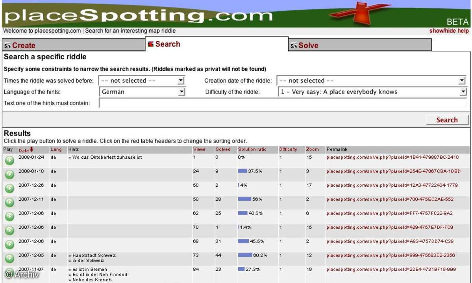Sort results by Difficulty header
This screenshot has width=472, height=283.
(x=288, y=149)
